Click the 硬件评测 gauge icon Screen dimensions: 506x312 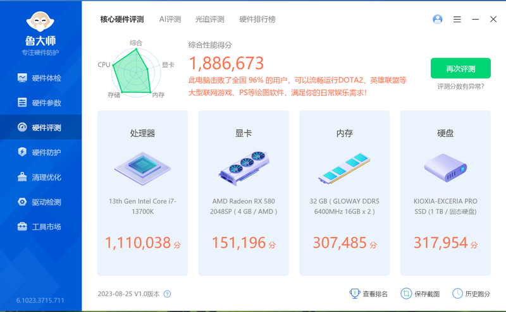[22, 128]
